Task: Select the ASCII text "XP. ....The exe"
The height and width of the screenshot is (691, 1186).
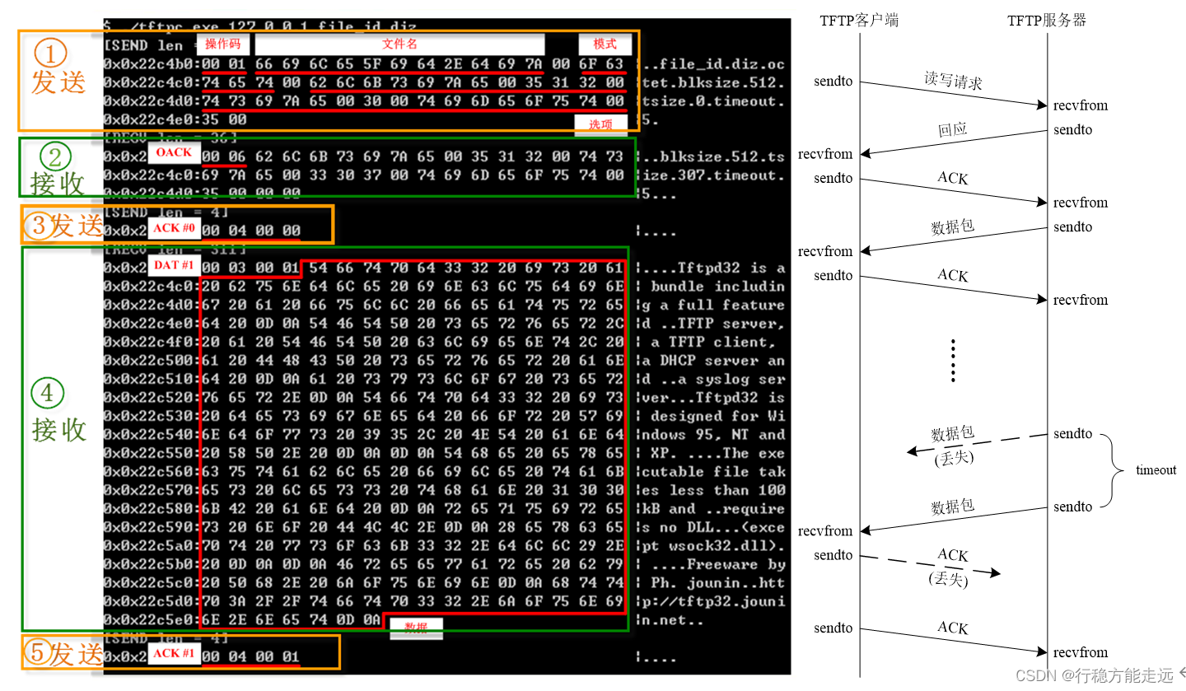Action: [x=718, y=453]
